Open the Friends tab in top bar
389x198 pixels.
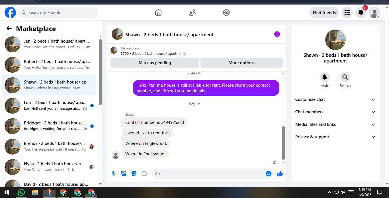point(193,12)
